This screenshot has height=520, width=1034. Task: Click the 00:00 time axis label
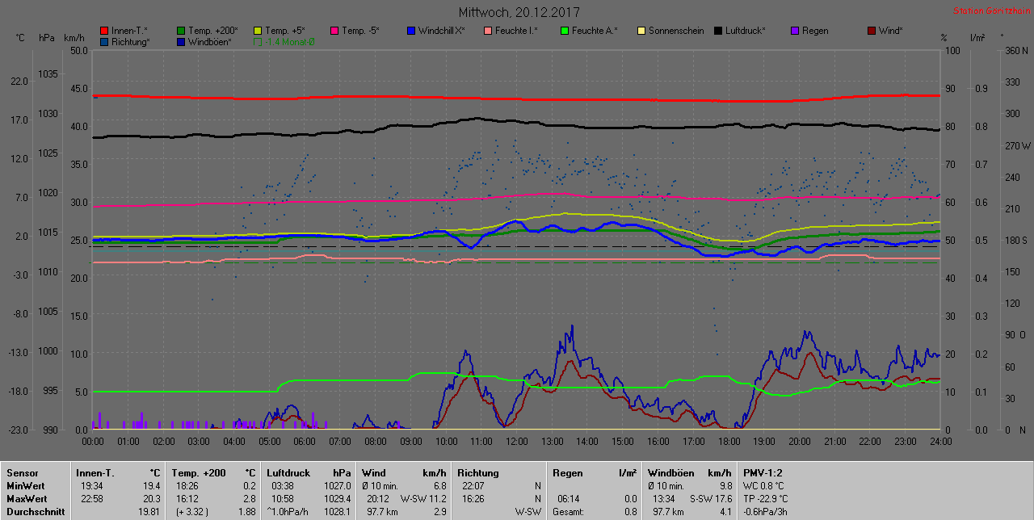point(93,442)
